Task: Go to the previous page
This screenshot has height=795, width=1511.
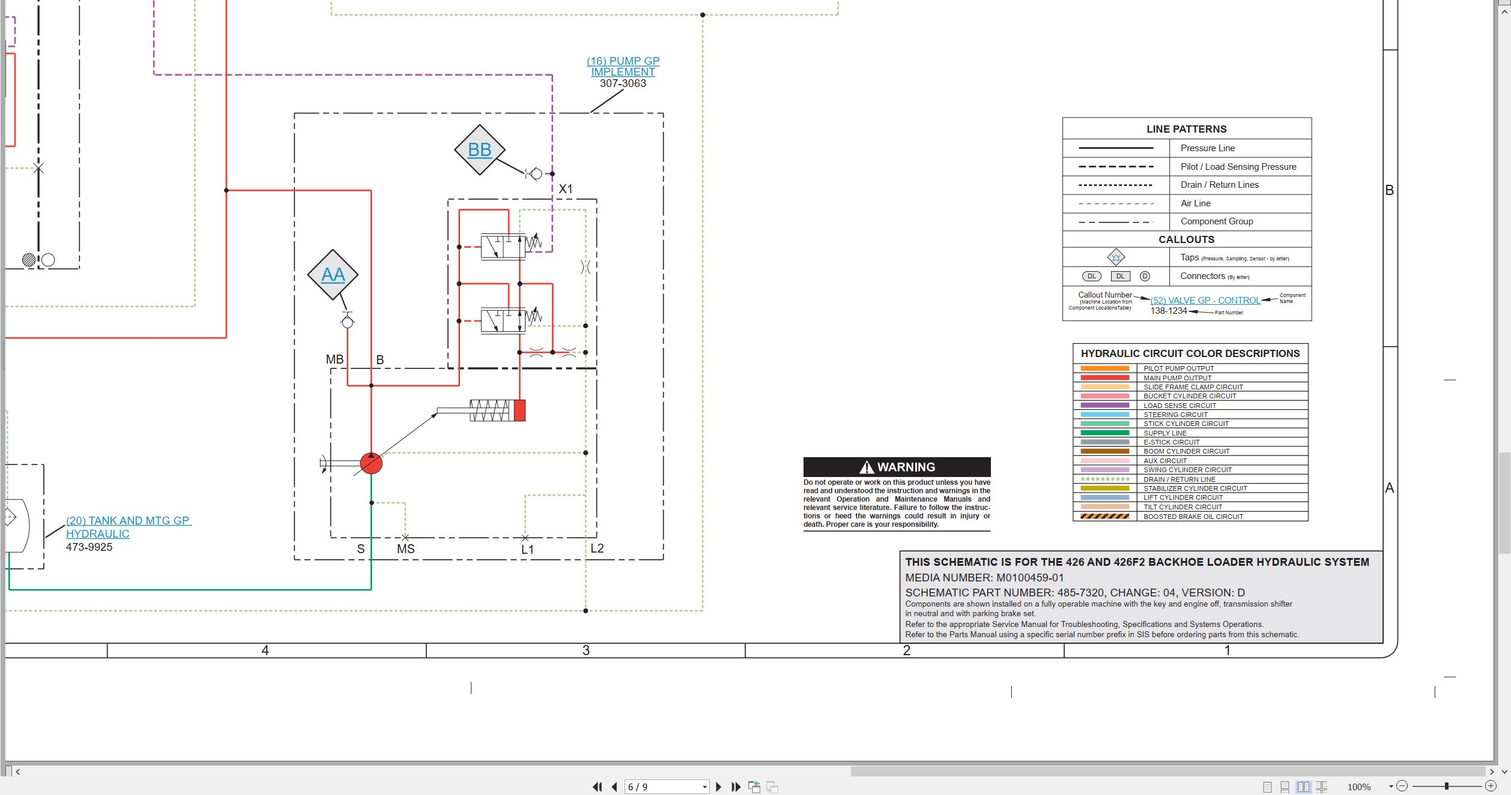Action: tap(614, 787)
